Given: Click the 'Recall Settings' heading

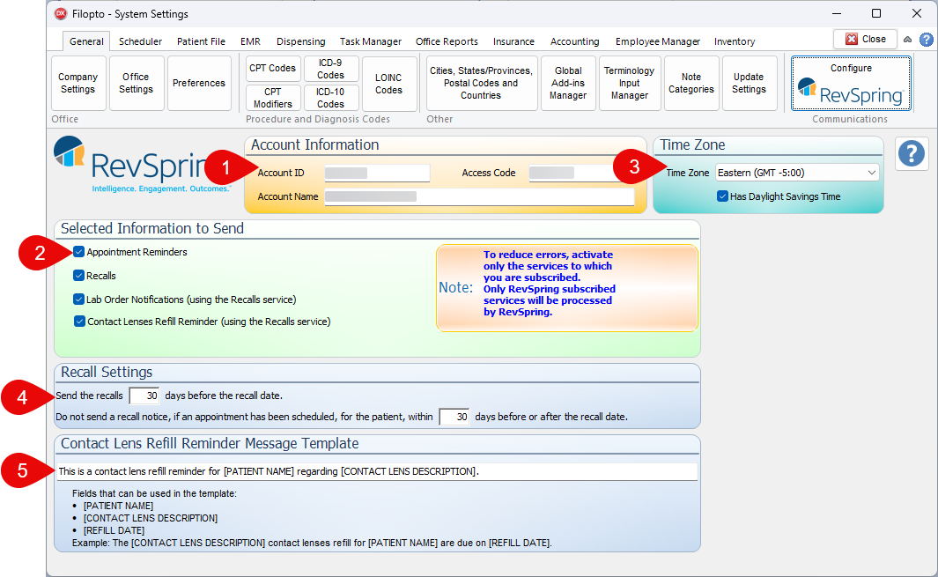Looking at the screenshot, I should pyautogui.click(x=107, y=372).
